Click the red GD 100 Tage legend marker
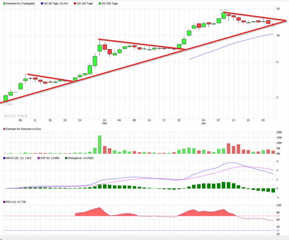289x240 pixels. tap(74, 3)
